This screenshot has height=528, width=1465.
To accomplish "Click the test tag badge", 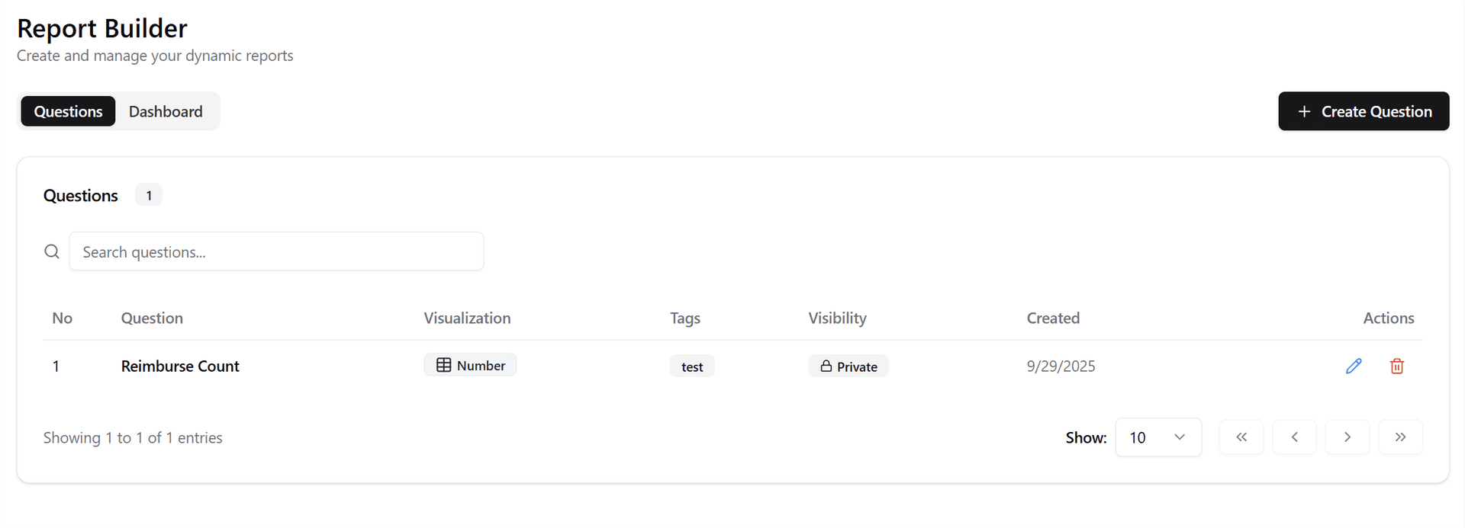I will coord(692,367).
